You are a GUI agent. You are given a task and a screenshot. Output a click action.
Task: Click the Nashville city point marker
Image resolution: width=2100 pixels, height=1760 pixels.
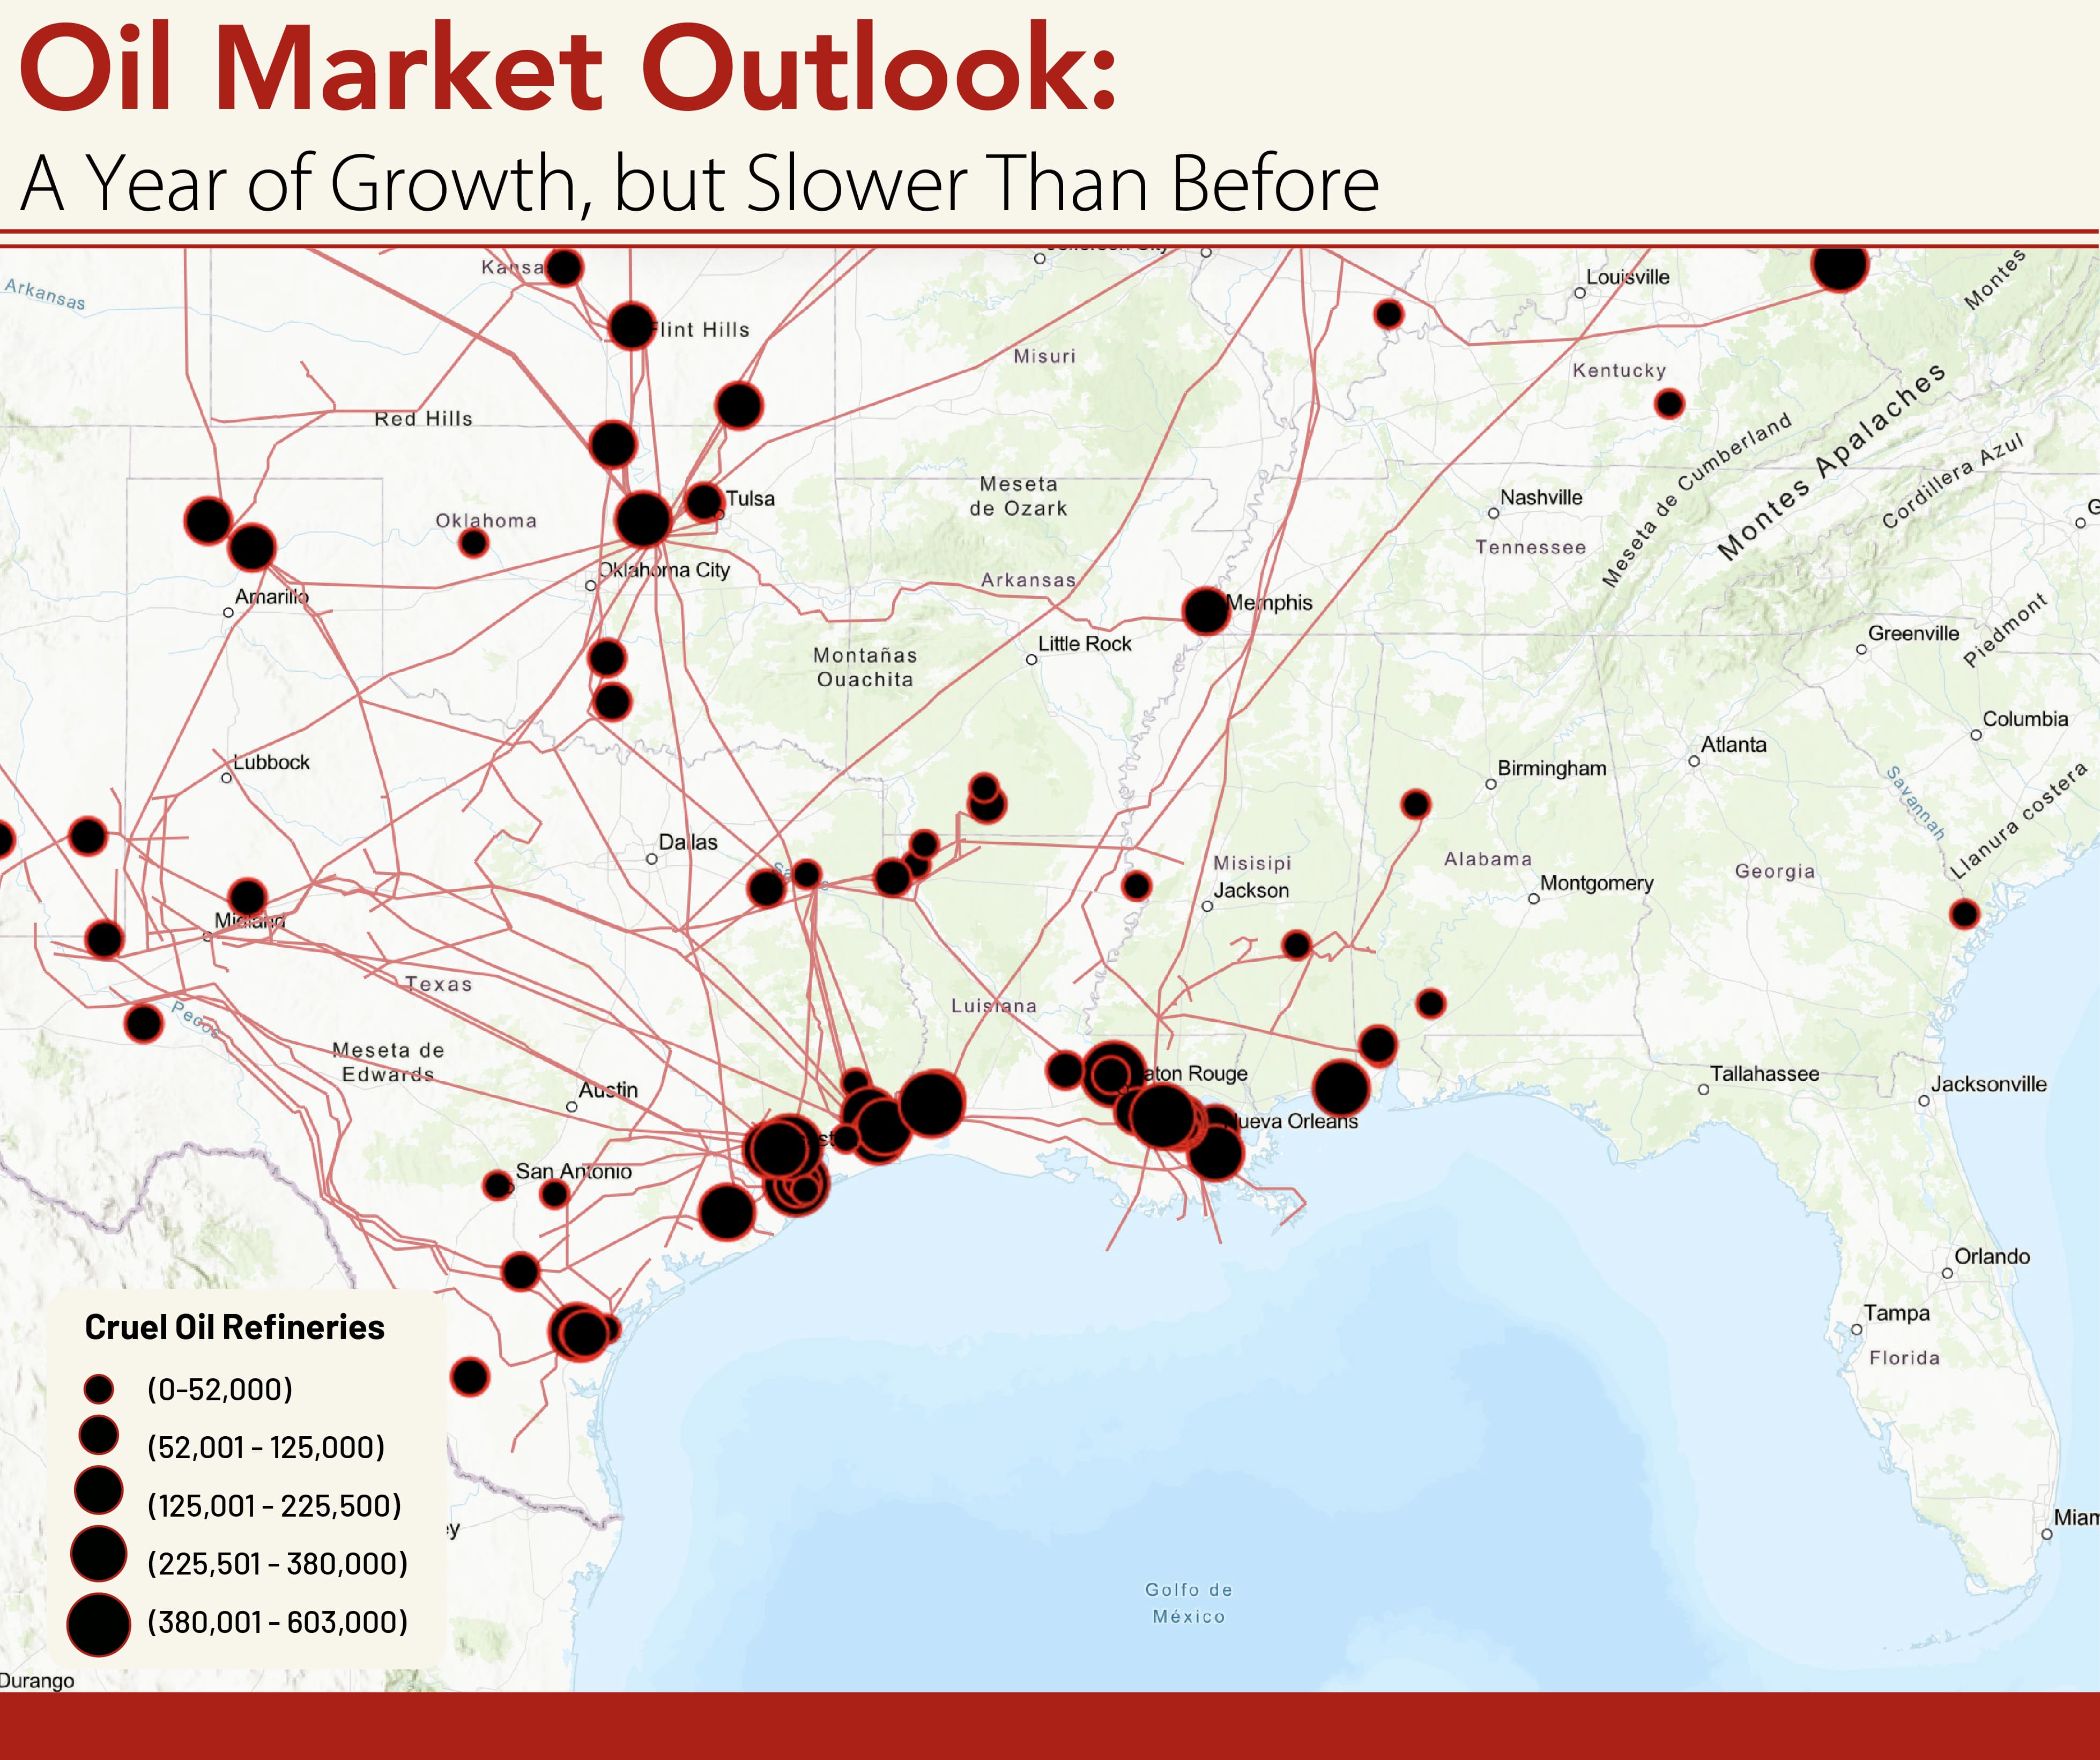click(1493, 513)
